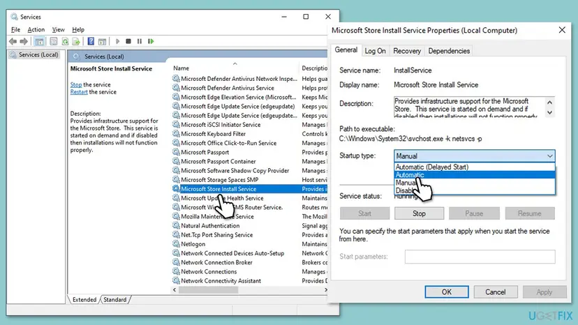Open the File menu
The height and width of the screenshot is (325, 578).
point(15,29)
